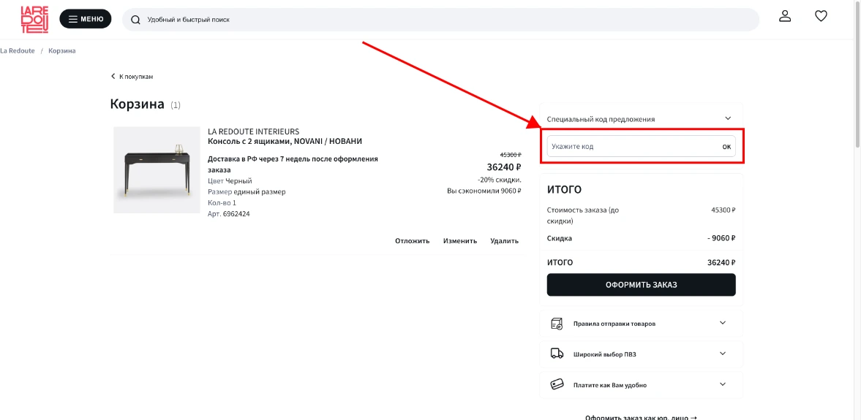Open the La Redoute logo home page
Image resolution: width=861 pixels, height=420 pixels.
coord(34,20)
